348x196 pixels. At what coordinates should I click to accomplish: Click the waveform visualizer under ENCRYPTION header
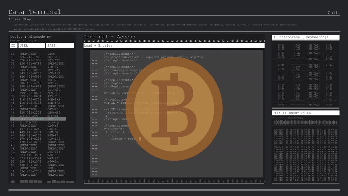[x=305, y=122]
